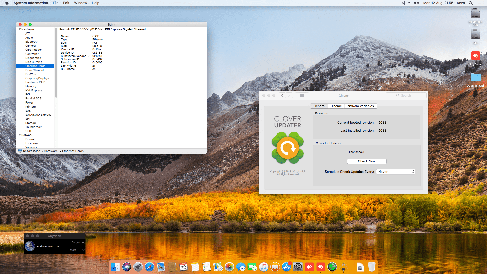Open the Schedule Check Updates dropdown
The height and width of the screenshot is (274, 487).
395,172
